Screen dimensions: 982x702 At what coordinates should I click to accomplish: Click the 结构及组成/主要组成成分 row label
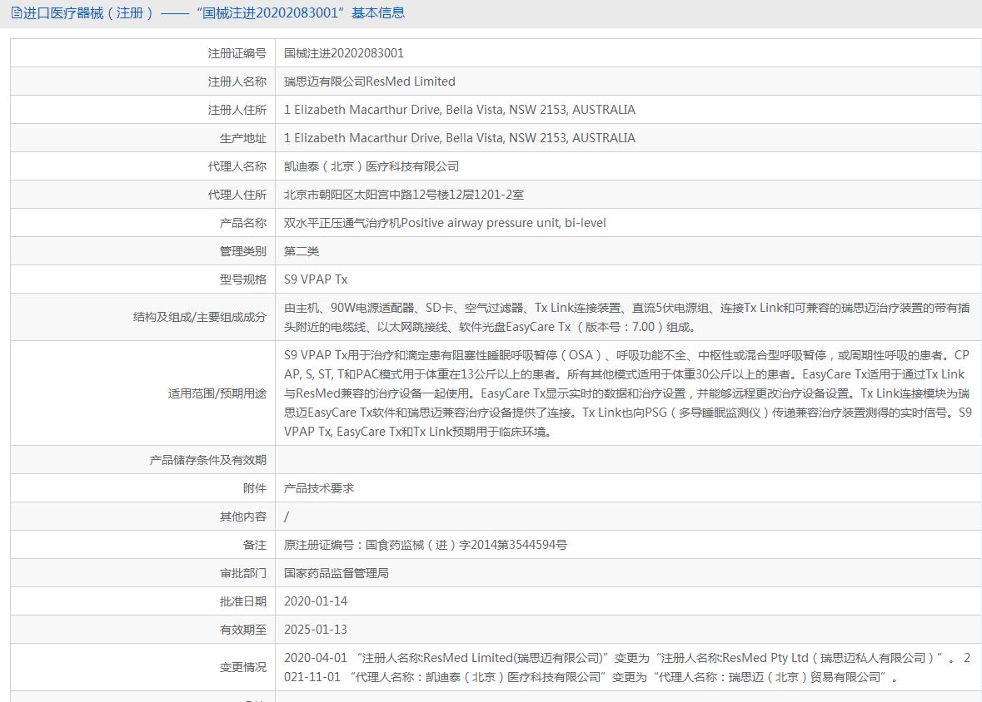click(x=200, y=317)
